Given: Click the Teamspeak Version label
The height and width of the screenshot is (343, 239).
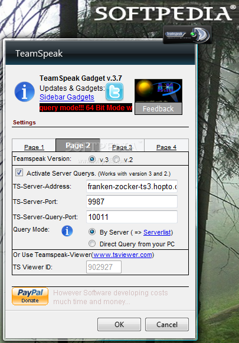Looking at the screenshot, I should 42,159.
